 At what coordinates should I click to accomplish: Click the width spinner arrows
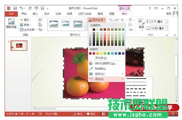[166, 28]
